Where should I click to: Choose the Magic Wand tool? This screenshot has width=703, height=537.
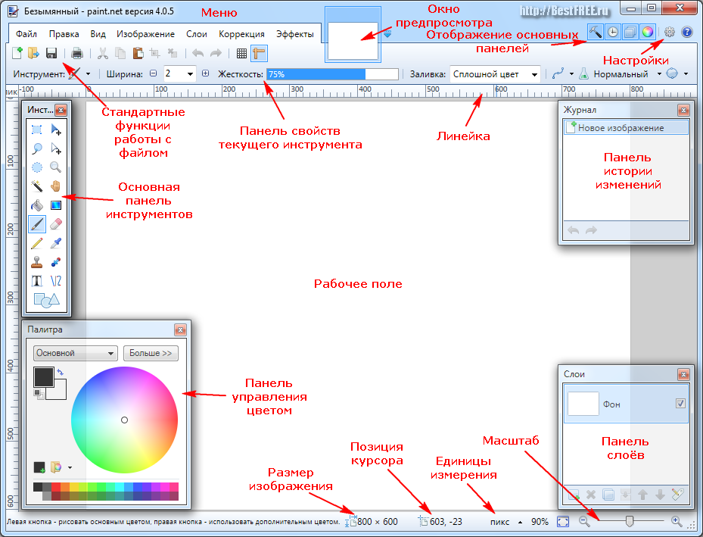[x=37, y=186]
